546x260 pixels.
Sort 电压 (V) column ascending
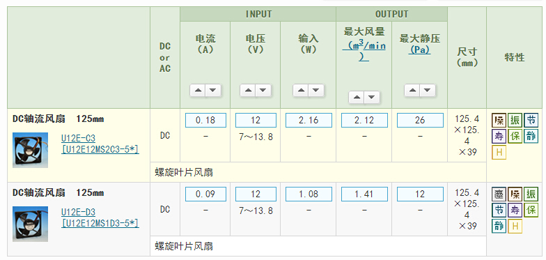pyautogui.click(x=248, y=91)
